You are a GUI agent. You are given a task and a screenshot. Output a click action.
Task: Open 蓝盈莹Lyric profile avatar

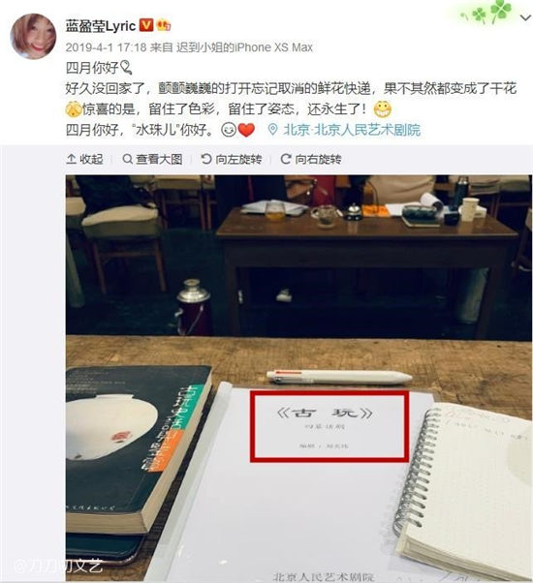(34, 37)
